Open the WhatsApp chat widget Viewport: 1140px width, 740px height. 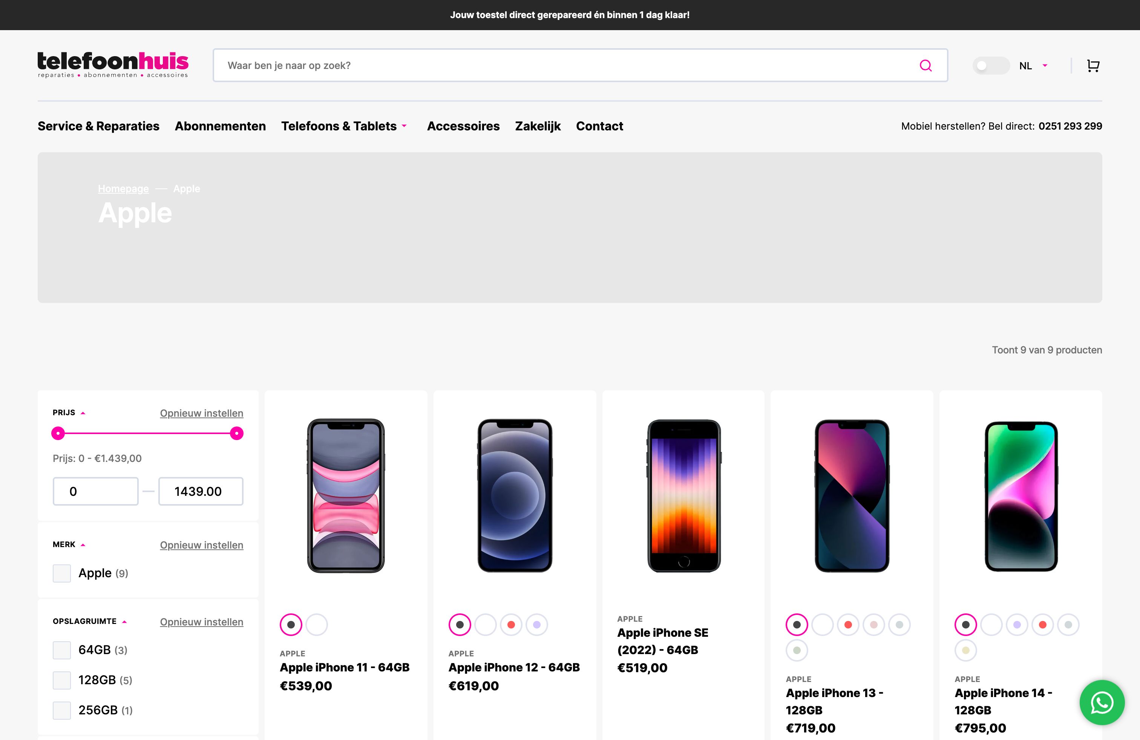pyautogui.click(x=1102, y=703)
